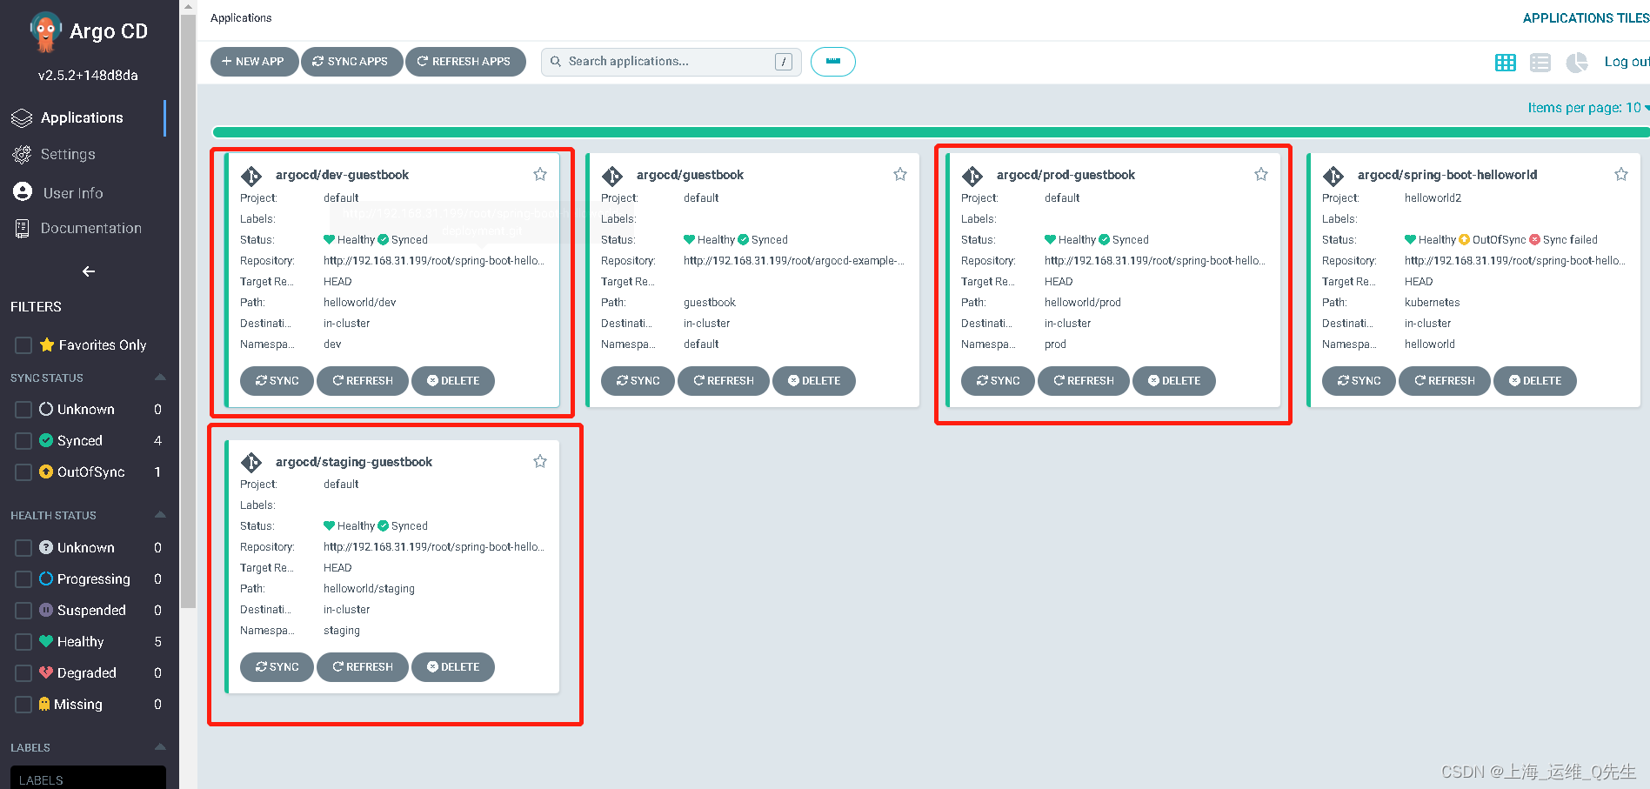Image resolution: width=1650 pixels, height=789 pixels.
Task: Favorite the argocd/spring-boot-helloworld star
Action: 1621,174
